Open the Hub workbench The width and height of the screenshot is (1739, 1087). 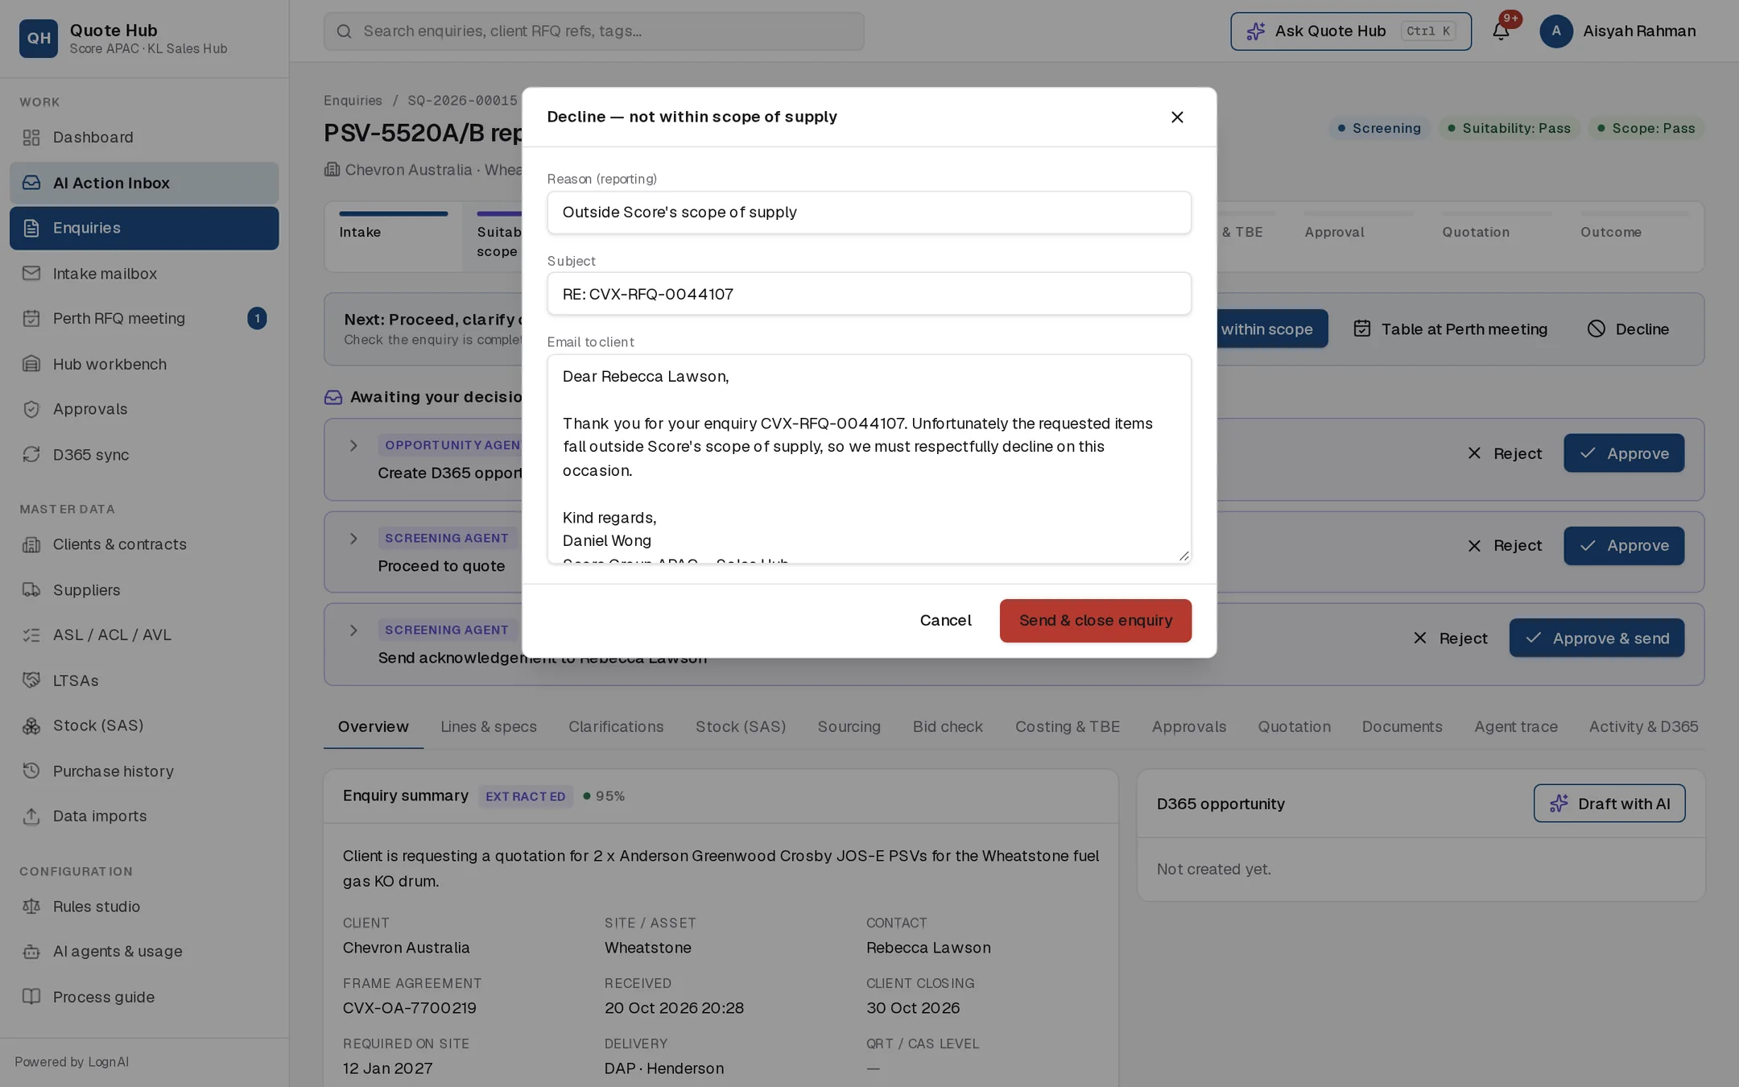pyautogui.click(x=144, y=364)
